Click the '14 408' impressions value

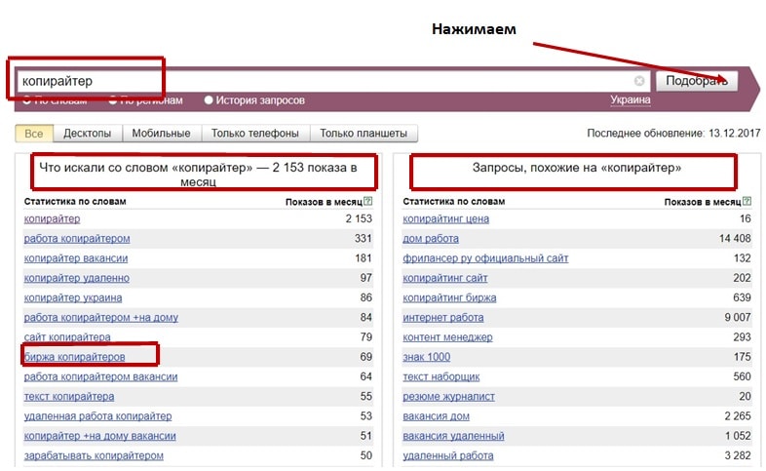735,239
